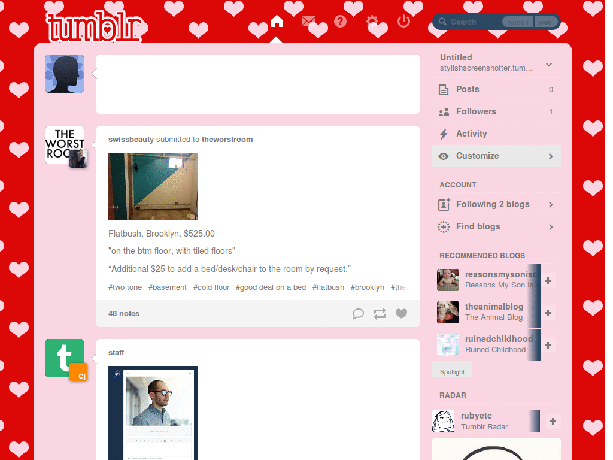Click the Find blogs dotted-circle icon
This screenshot has width=613, height=460.
pos(444,227)
